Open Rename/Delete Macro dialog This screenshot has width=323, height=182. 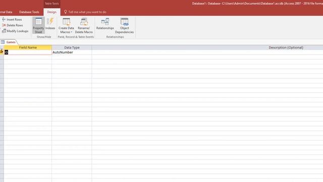pos(84,26)
